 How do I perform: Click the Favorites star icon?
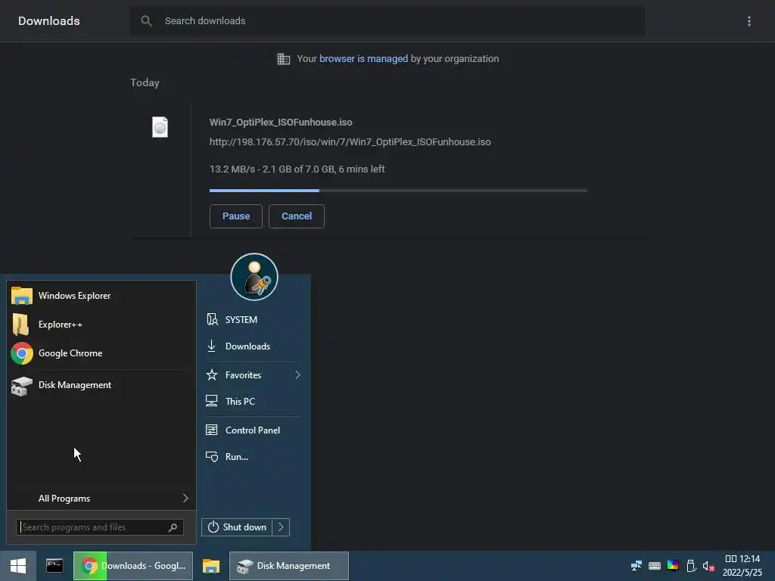212,375
